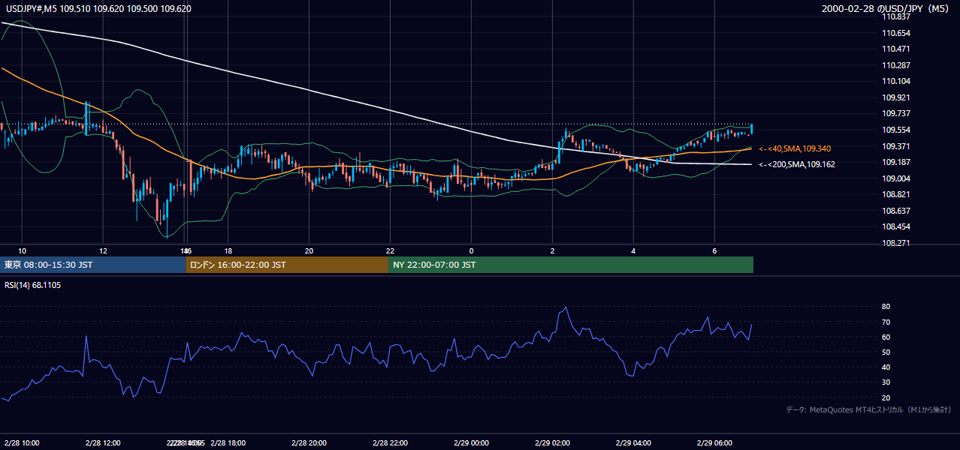Click the bottom time label 2/29 00:00

click(x=472, y=442)
